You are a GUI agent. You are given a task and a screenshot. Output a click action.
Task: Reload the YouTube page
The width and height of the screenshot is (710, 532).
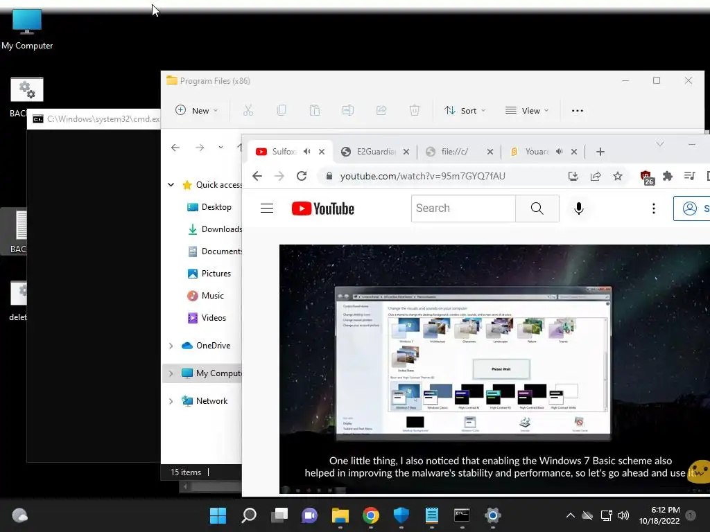click(302, 176)
